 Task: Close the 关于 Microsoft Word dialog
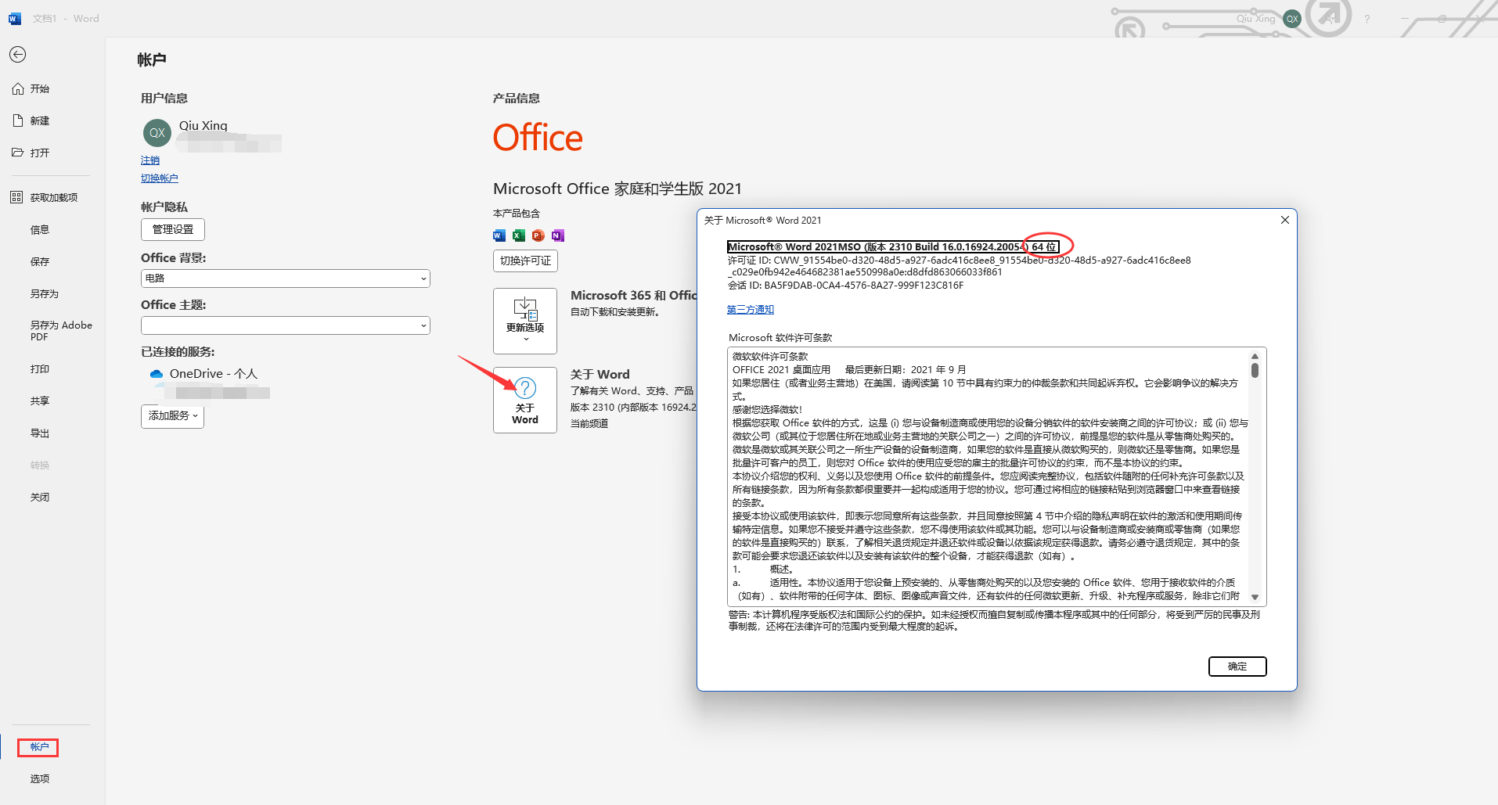[1284, 220]
